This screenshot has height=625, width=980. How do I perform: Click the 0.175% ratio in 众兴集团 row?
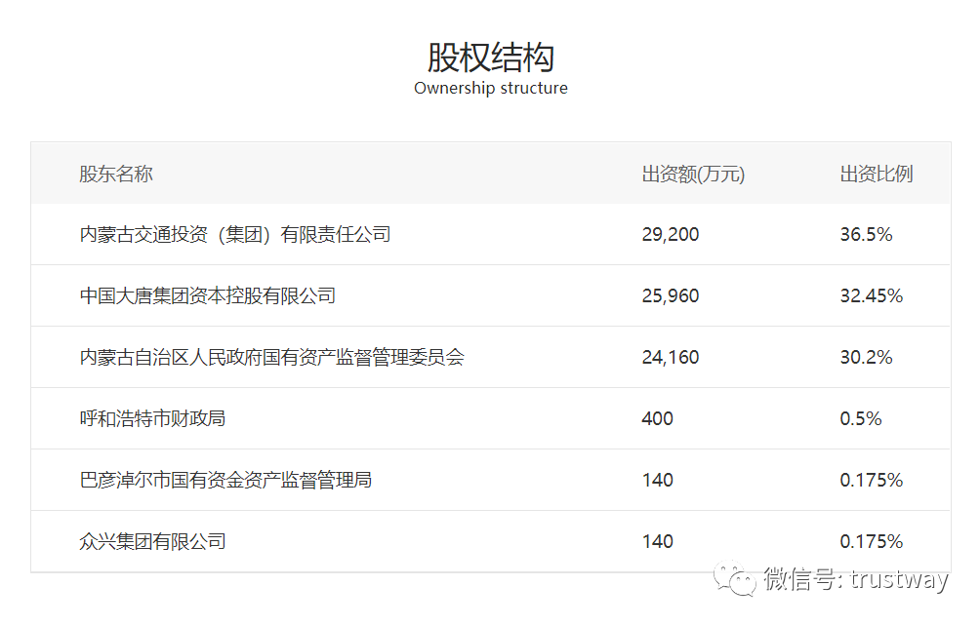pyautogui.click(x=872, y=541)
